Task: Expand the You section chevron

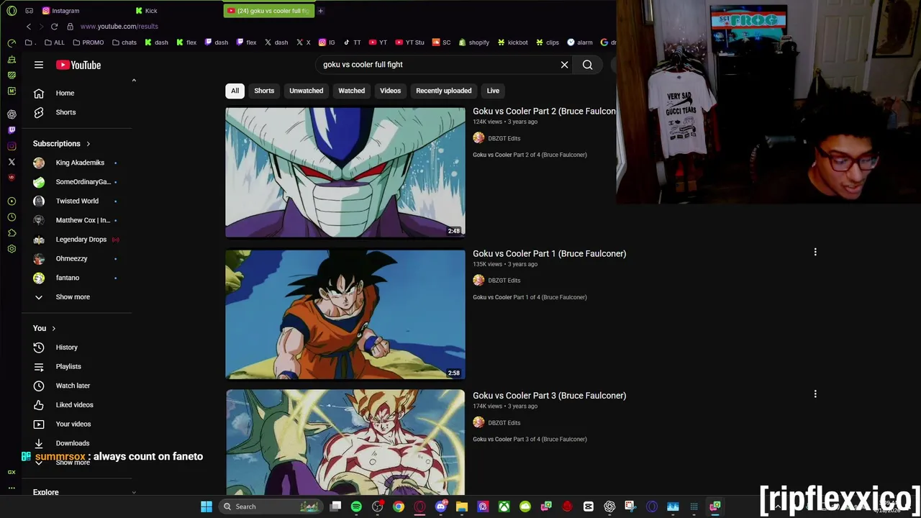Action: 53,329
